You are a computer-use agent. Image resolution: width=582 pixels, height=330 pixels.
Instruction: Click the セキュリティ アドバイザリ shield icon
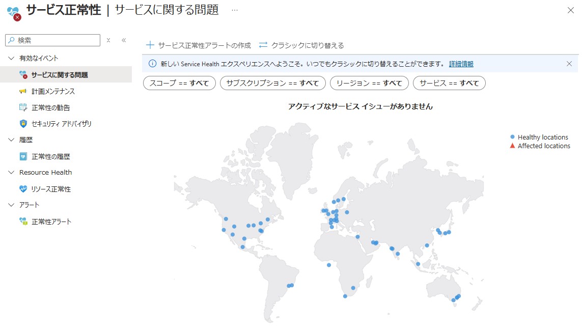[23, 124]
